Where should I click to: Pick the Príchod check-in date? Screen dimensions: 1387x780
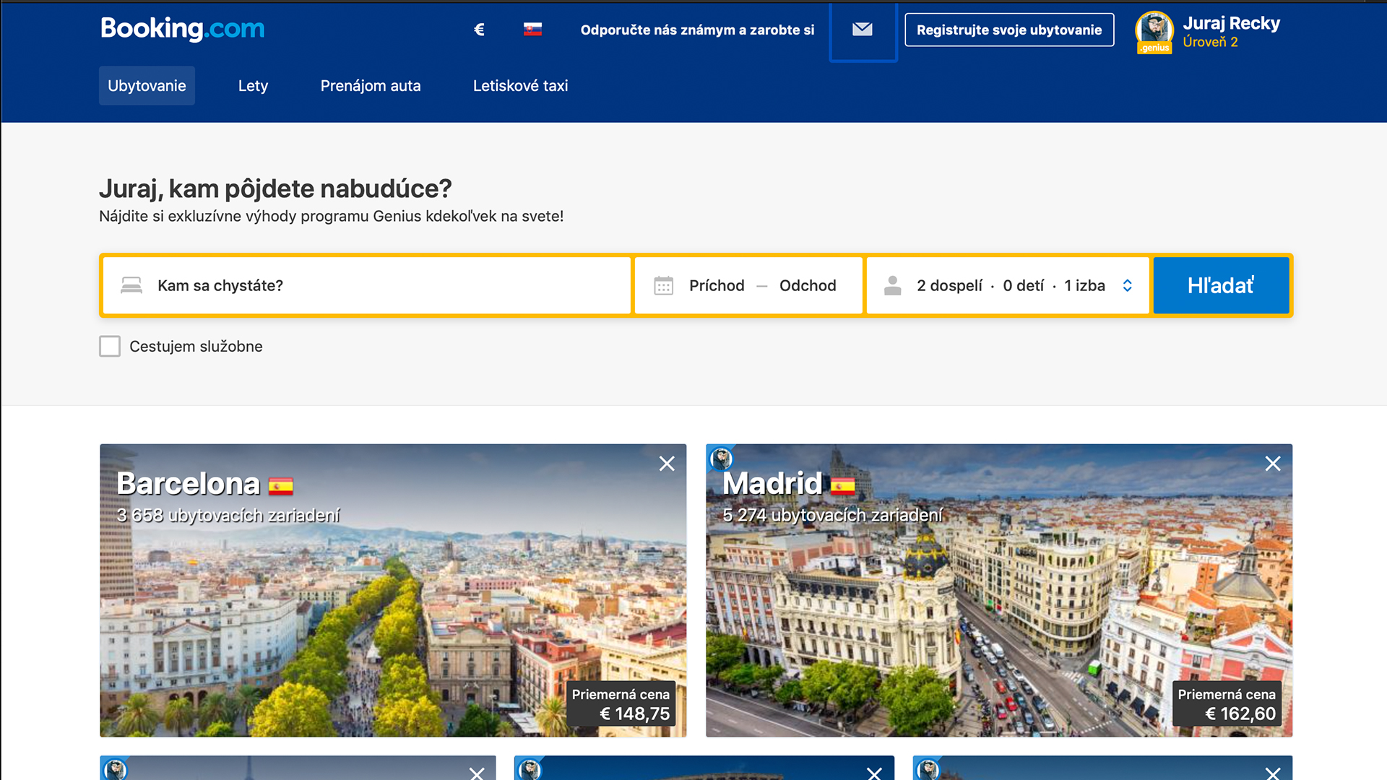coord(717,285)
